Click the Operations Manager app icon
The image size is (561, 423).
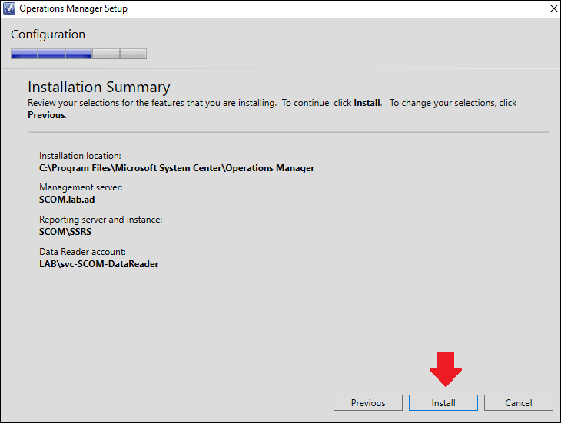[9, 8]
